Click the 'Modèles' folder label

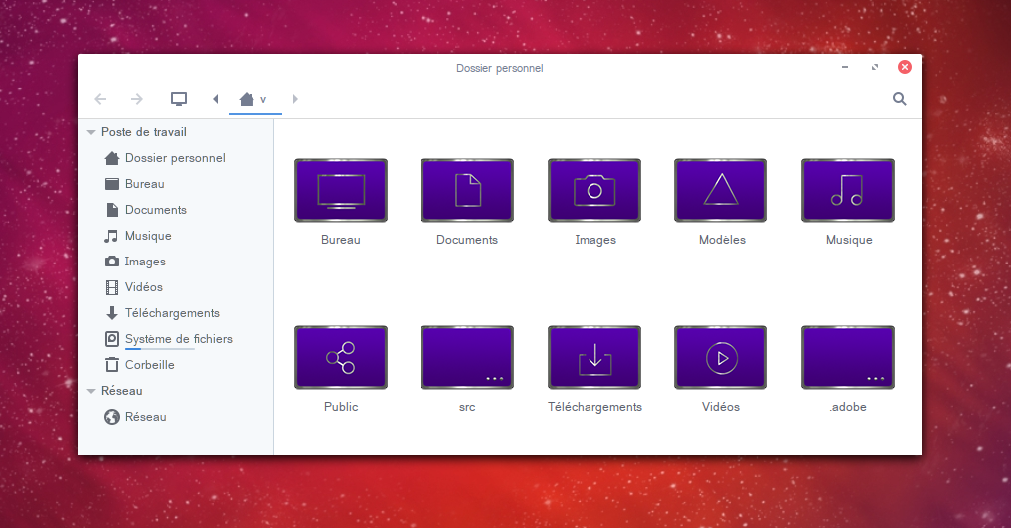click(x=722, y=240)
